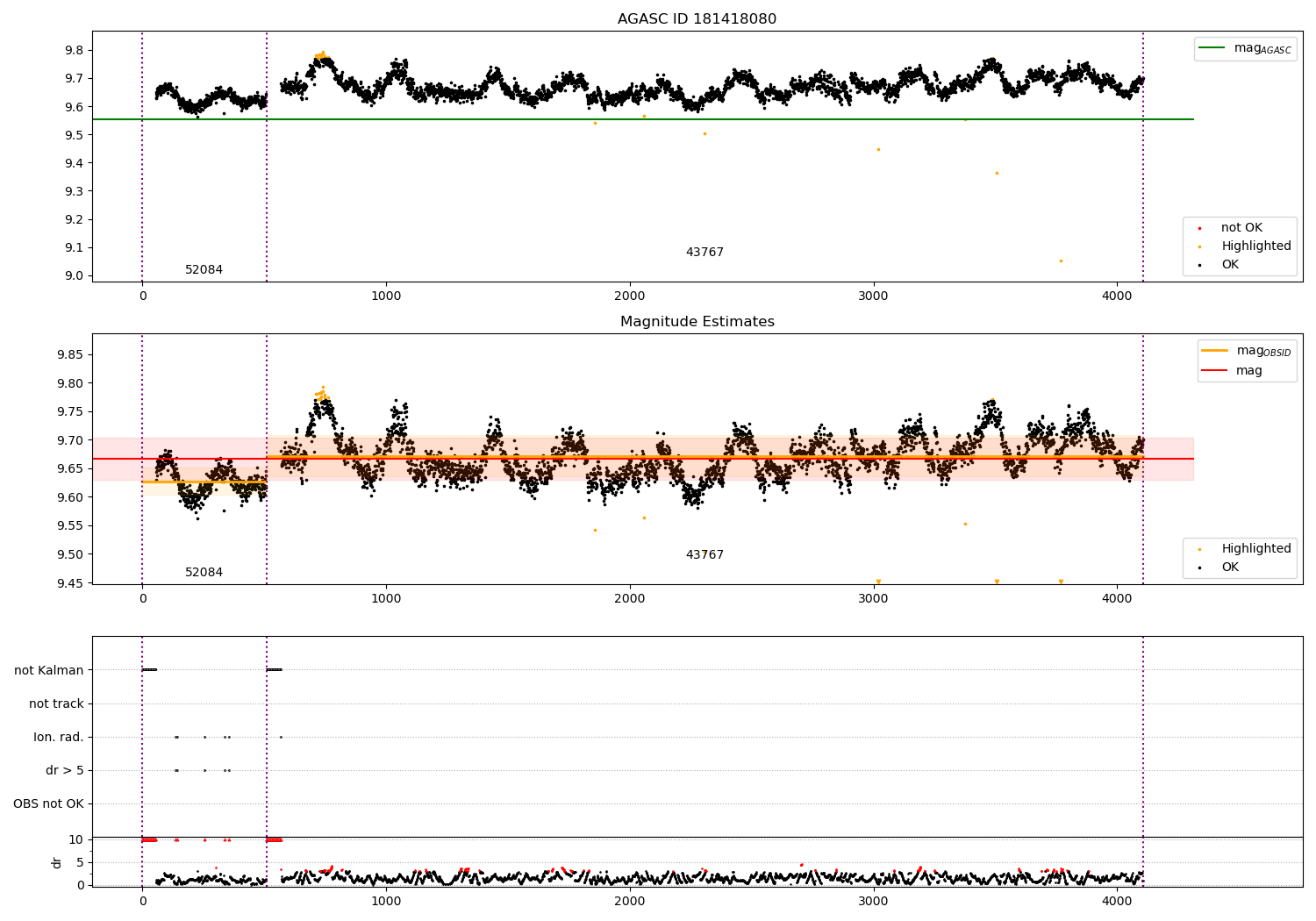Click the 9.8 tick on top plot

click(74, 51)
